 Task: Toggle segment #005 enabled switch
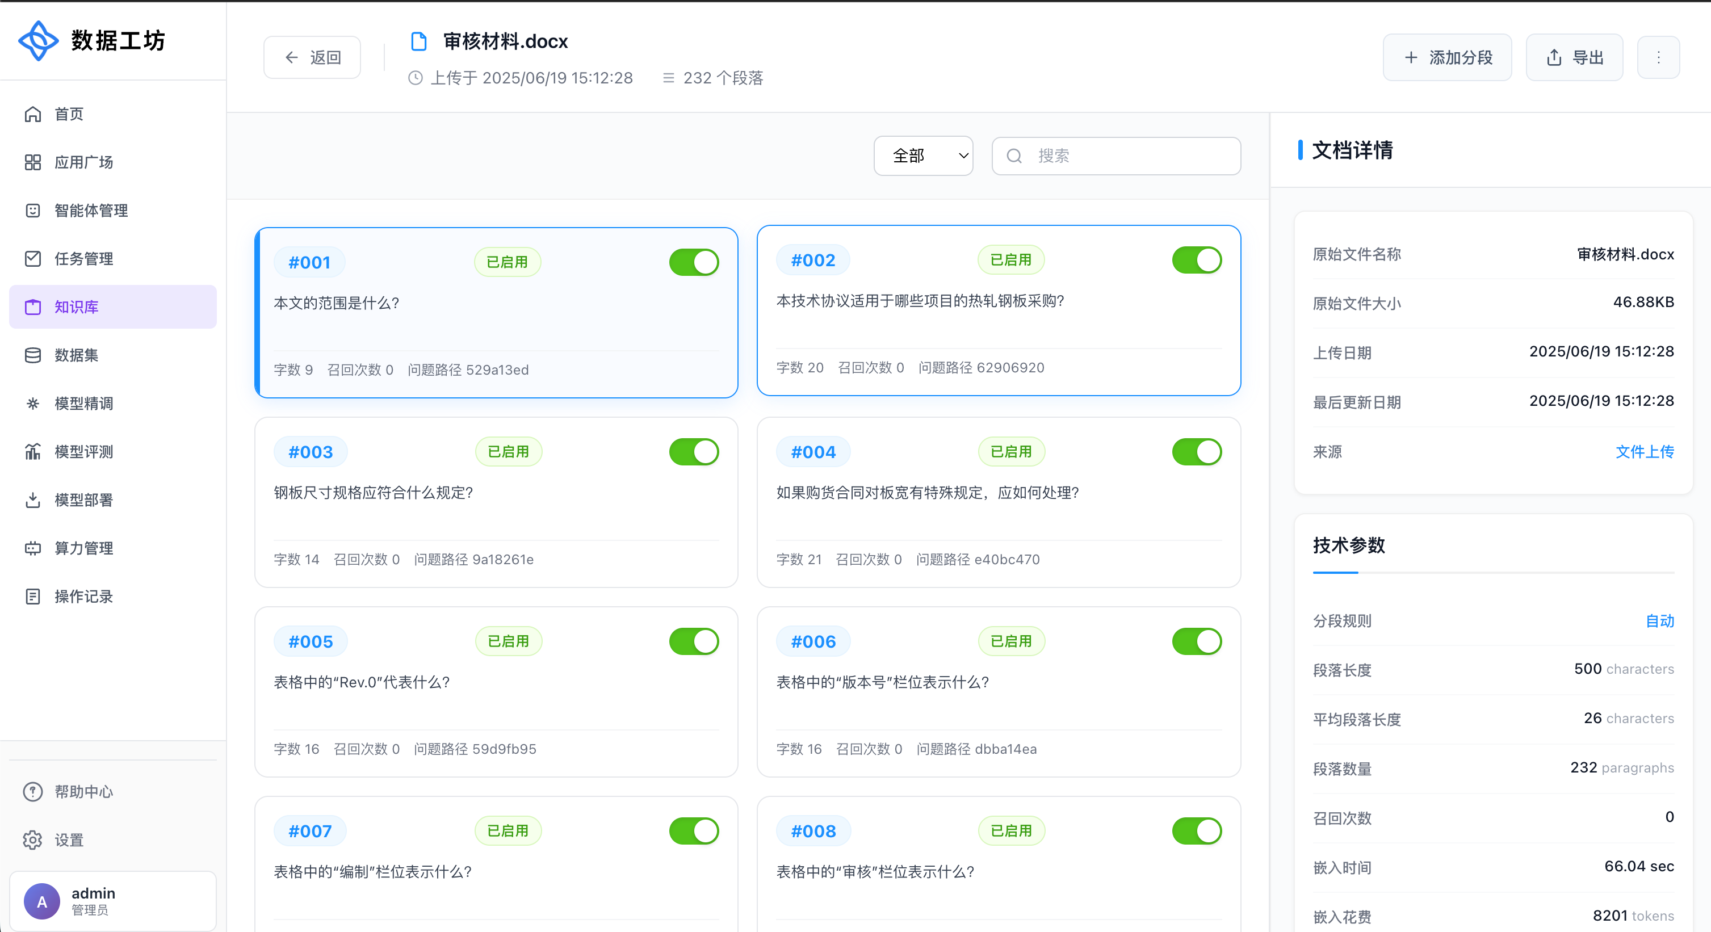tap(694, 641)
